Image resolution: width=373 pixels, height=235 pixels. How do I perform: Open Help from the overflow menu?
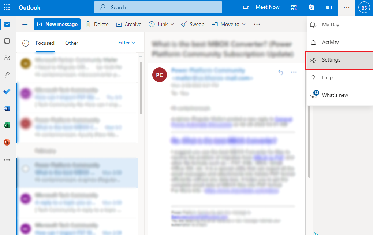coord(340,78)
